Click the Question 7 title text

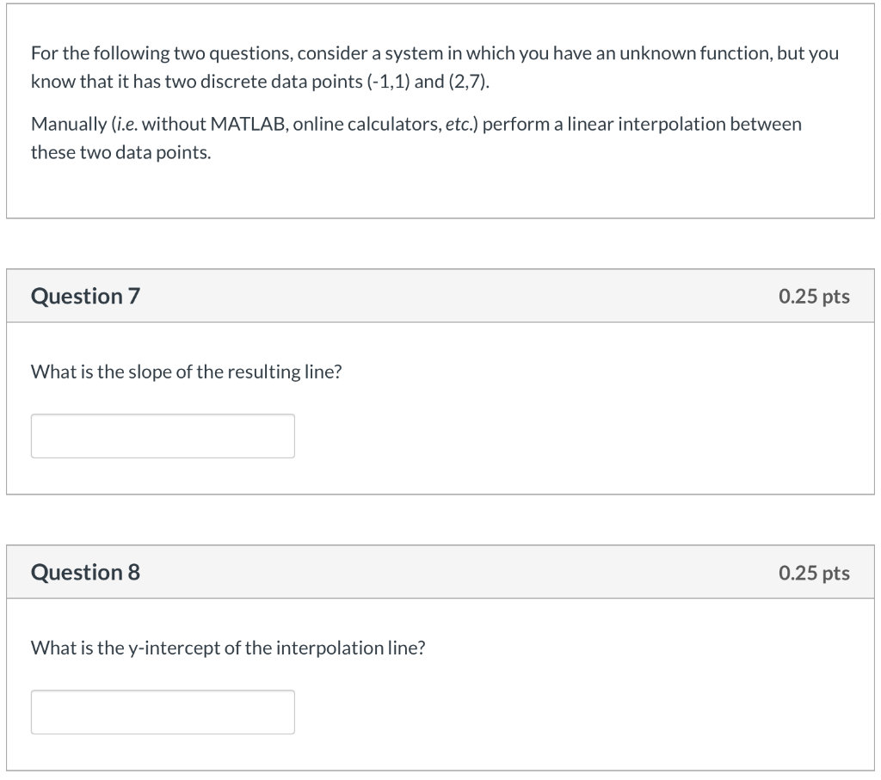83,296
